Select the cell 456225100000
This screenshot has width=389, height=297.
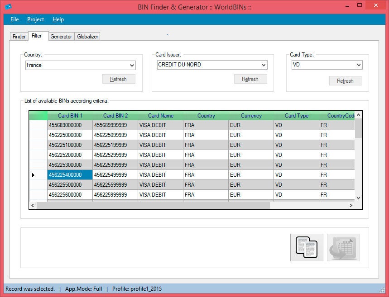click(70, 145)
